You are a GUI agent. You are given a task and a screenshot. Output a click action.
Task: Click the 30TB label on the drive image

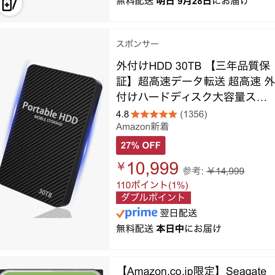pos(45,193)
